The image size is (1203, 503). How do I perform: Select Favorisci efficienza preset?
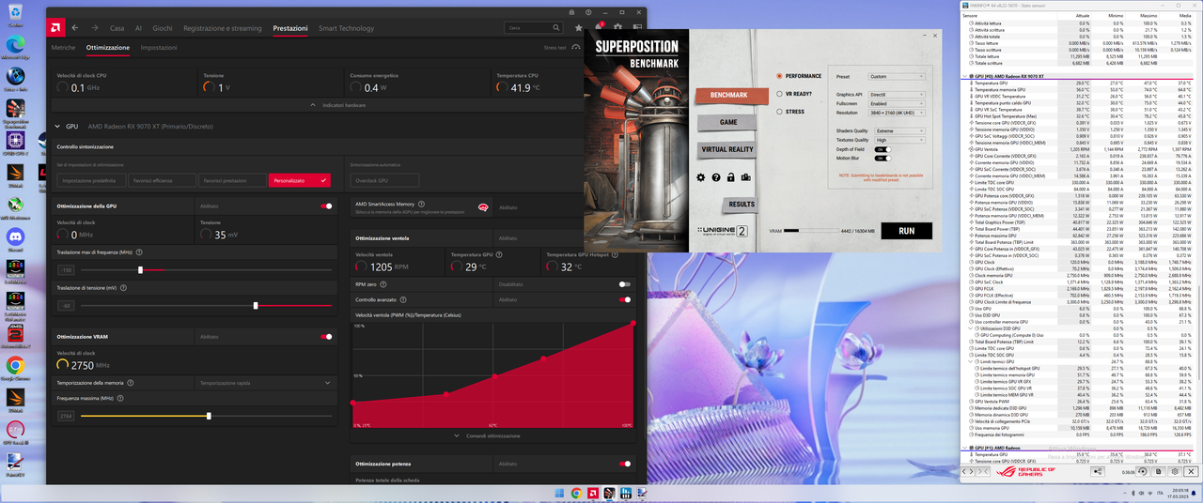[x=162, y=179]
